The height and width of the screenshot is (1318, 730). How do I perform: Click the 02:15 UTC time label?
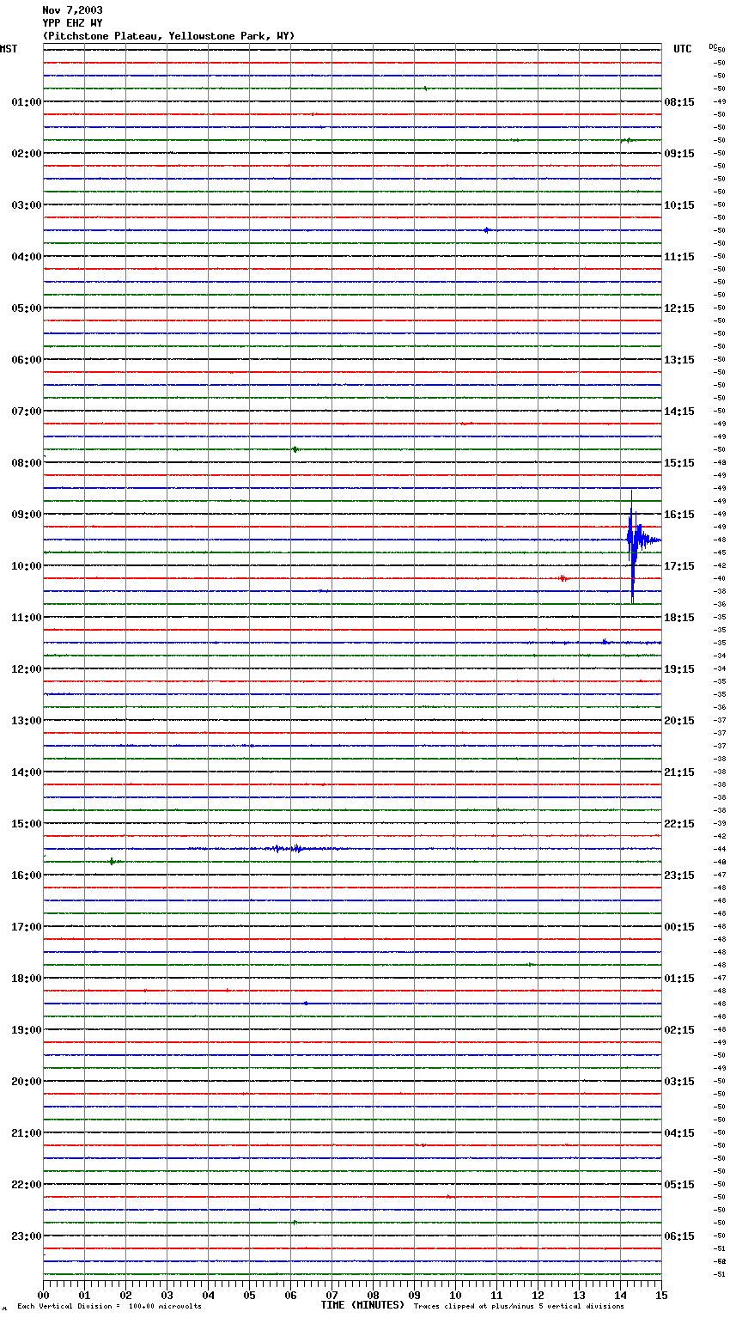click(x=679, y=1030)
